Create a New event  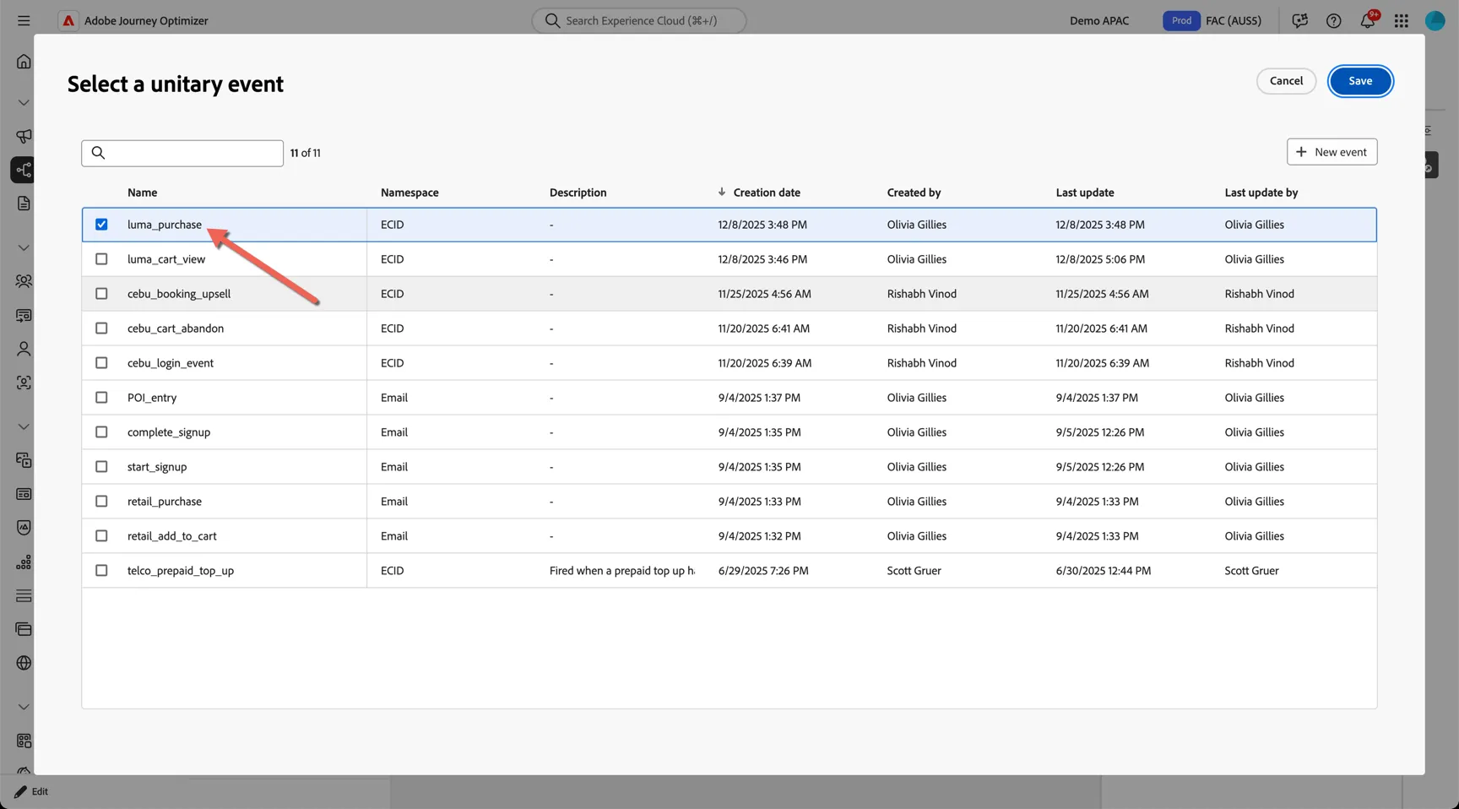[1332, 152]
